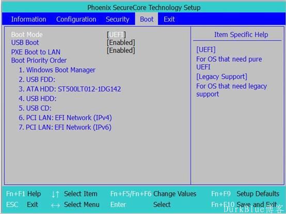The width and height of the screenshot is (286, 214).
Task: Select the PXE Boot to LAN label
Action: (x=36, y=52)
